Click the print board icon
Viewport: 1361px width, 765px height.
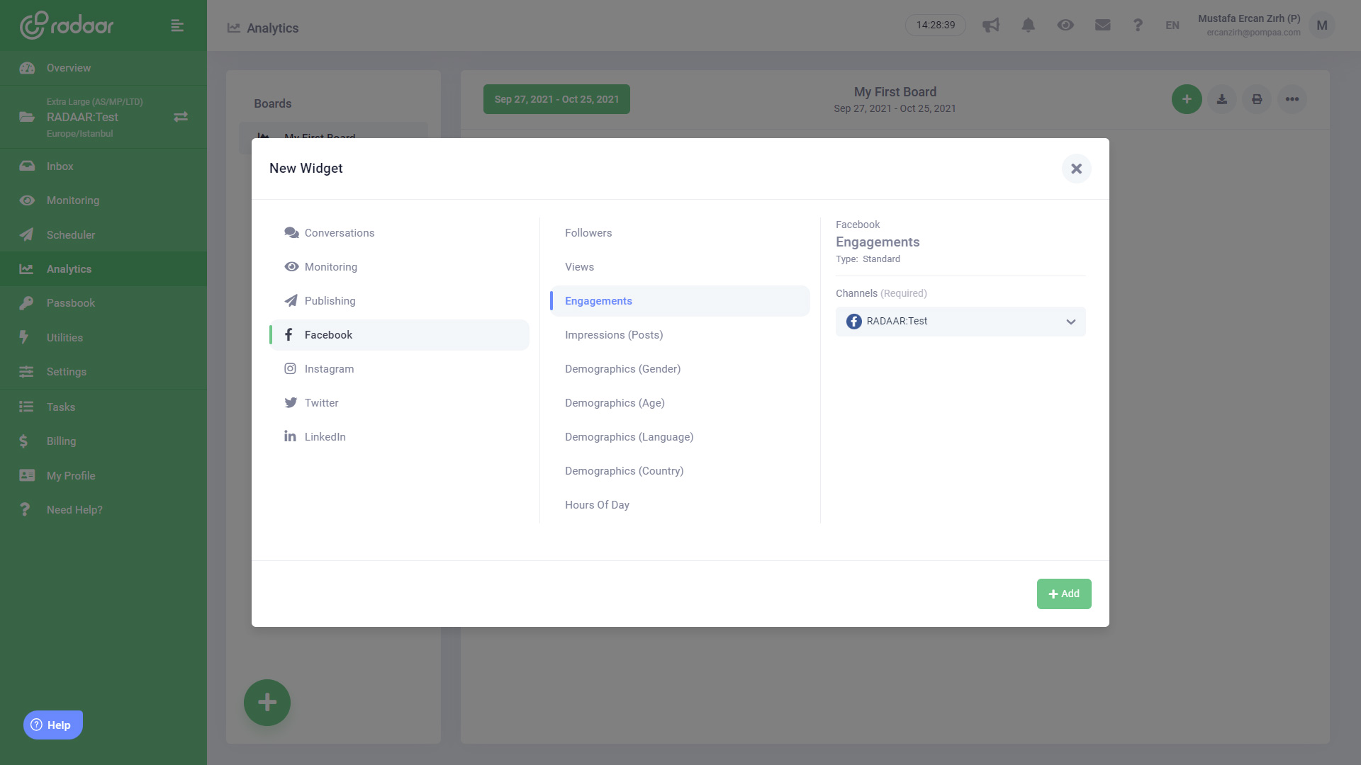point(1256,99)
